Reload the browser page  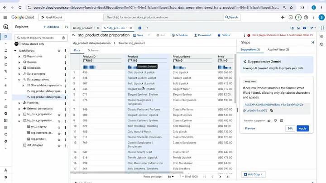[x=20, y=8]
